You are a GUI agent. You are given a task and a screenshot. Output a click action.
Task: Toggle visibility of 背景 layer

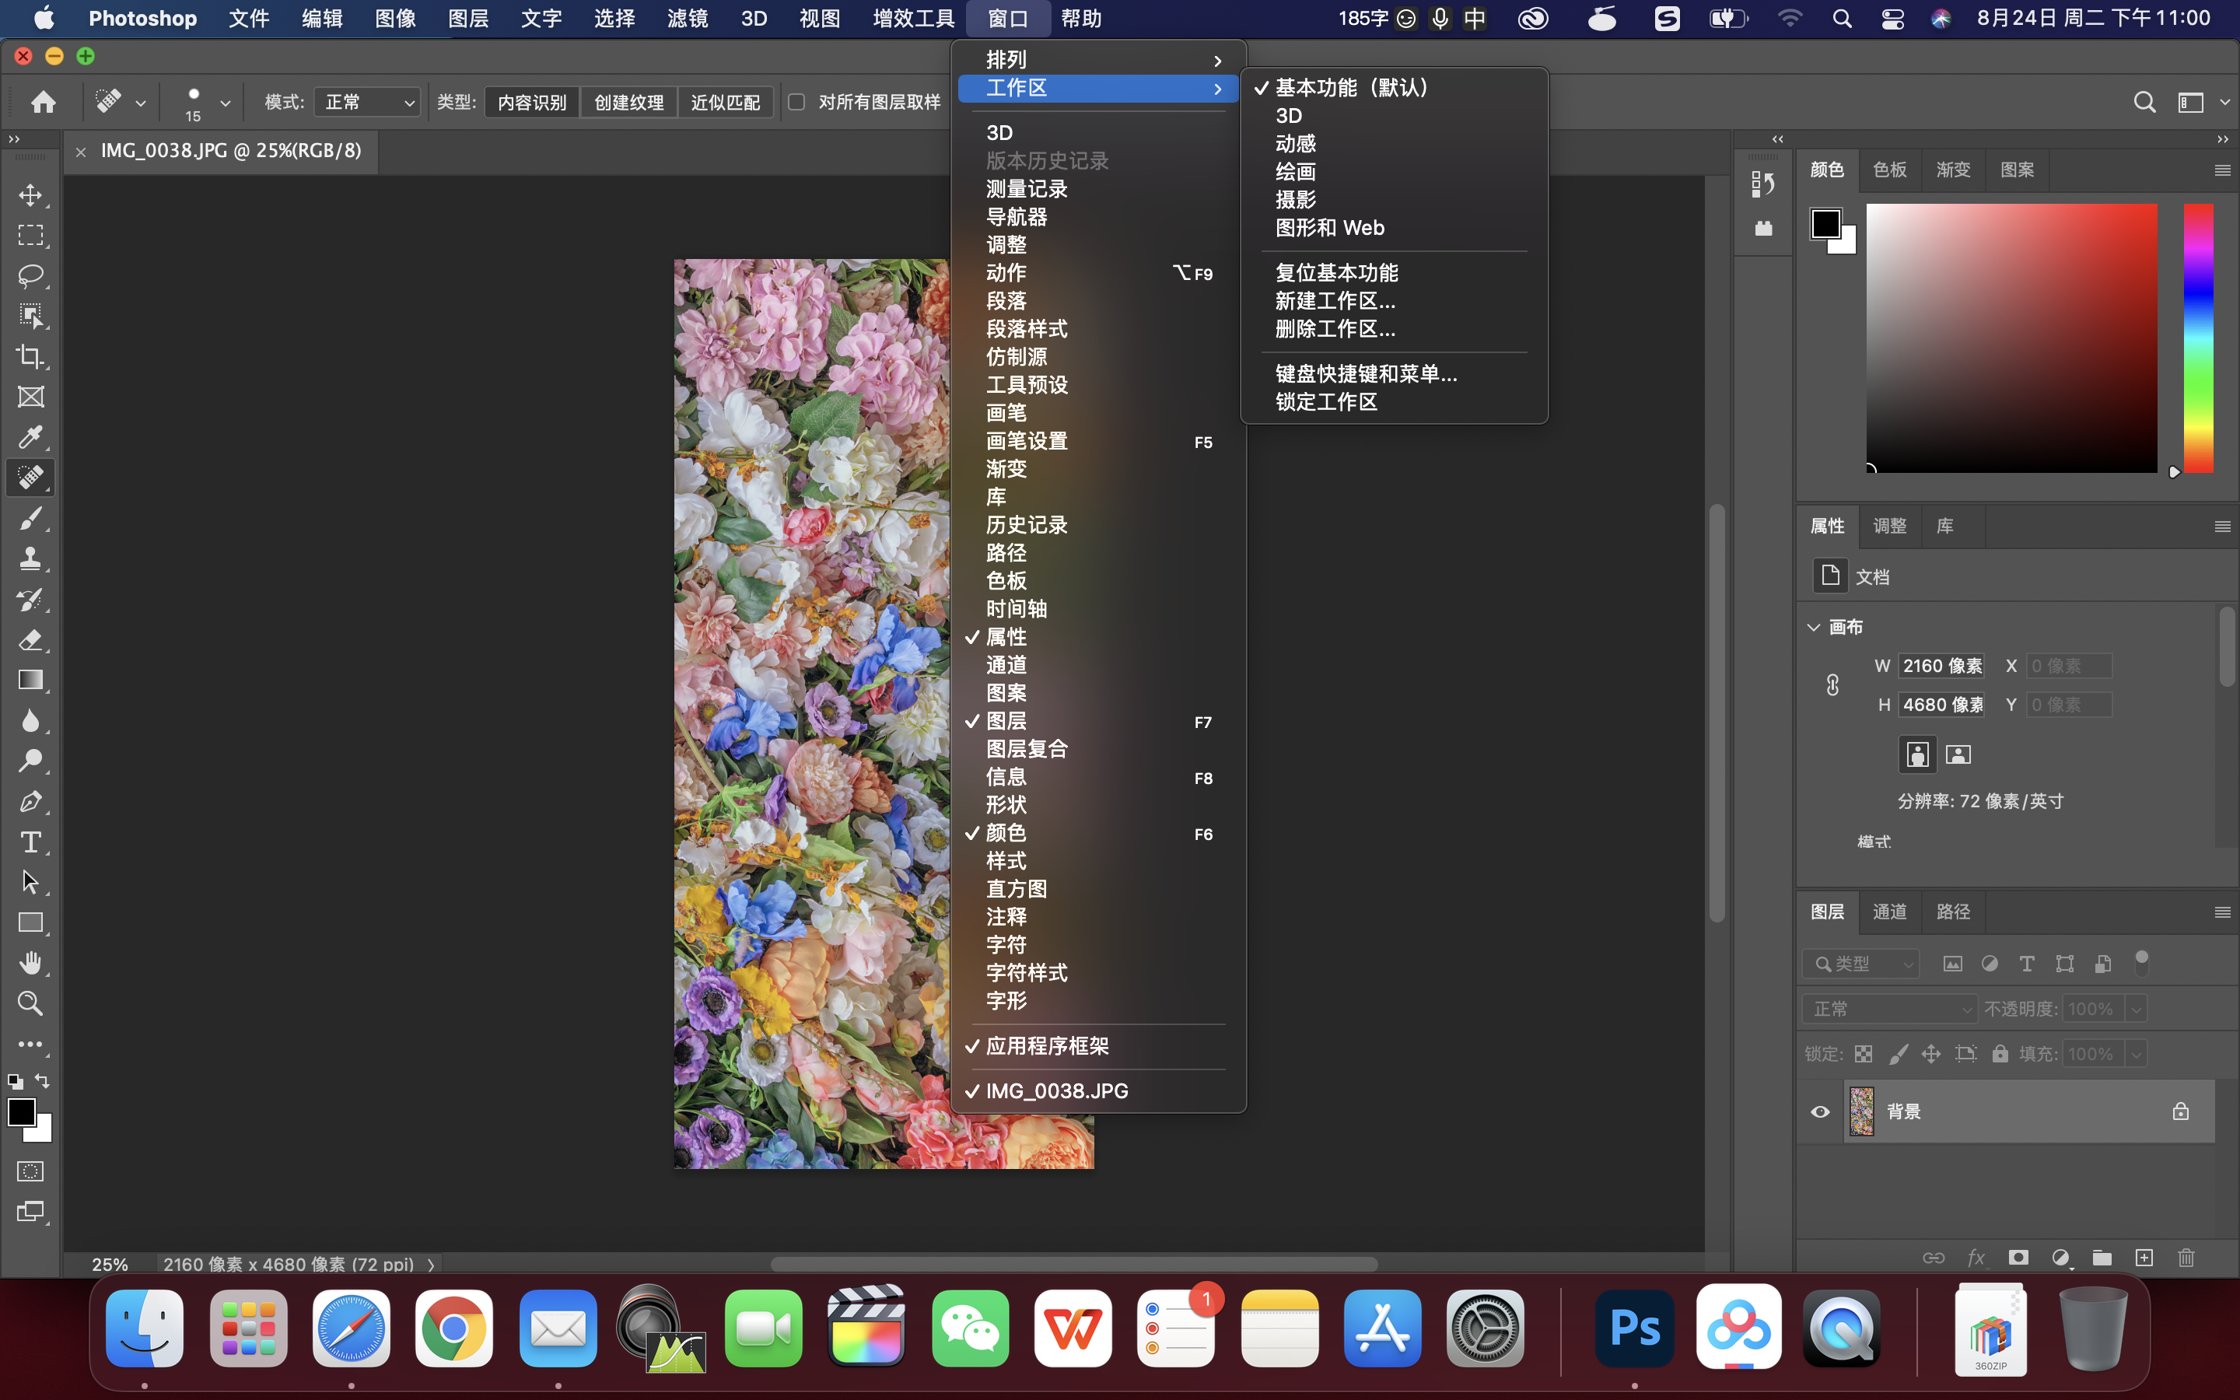[x=1821, y=1110]
